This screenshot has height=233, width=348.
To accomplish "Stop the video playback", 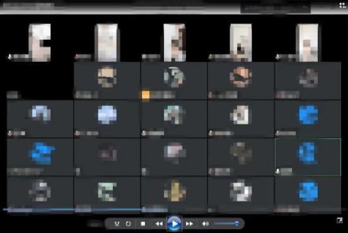I will pyautogui.click(x=143, y=224).
